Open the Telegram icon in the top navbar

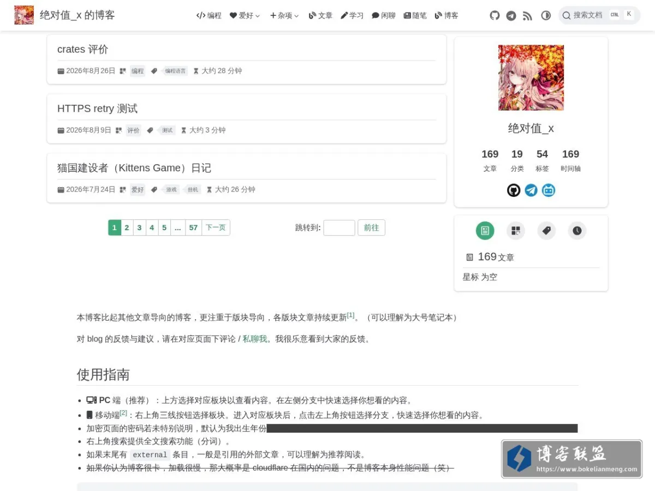click(511, 15)
